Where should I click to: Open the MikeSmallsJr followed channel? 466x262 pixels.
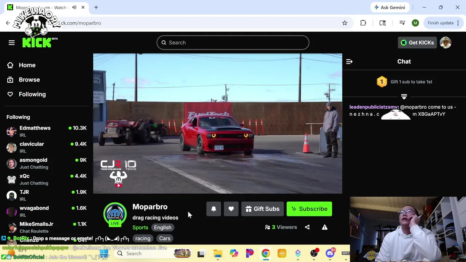pyautogui.click(x=47, y=227)
